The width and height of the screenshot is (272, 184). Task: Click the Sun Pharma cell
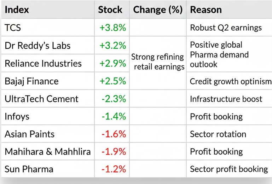[29, 169]
